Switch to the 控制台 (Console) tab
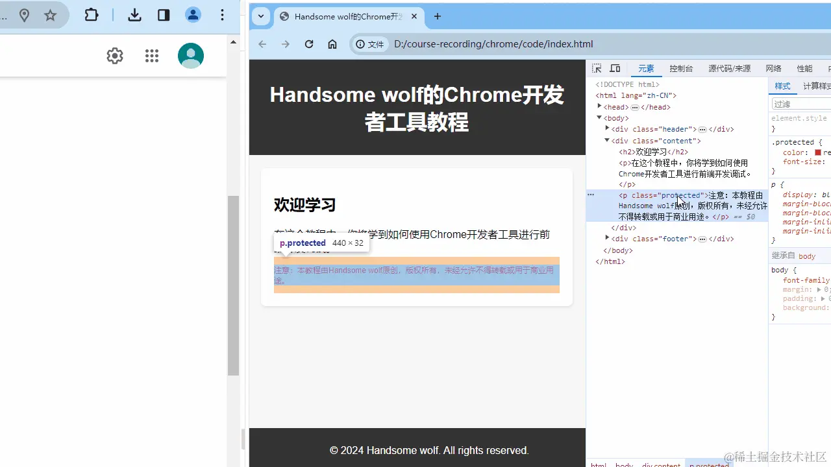Screen dimensions: 831x467 point(681,69)
